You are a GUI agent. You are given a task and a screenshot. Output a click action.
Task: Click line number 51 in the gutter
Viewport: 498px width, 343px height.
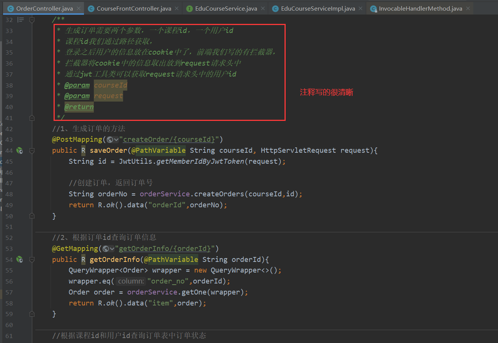click(9, 227)
